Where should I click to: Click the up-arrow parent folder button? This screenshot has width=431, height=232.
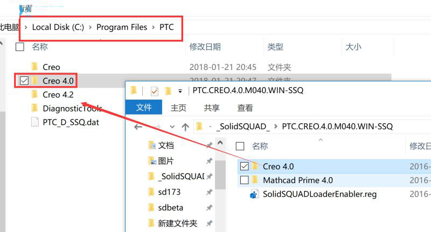coord(185,127)
